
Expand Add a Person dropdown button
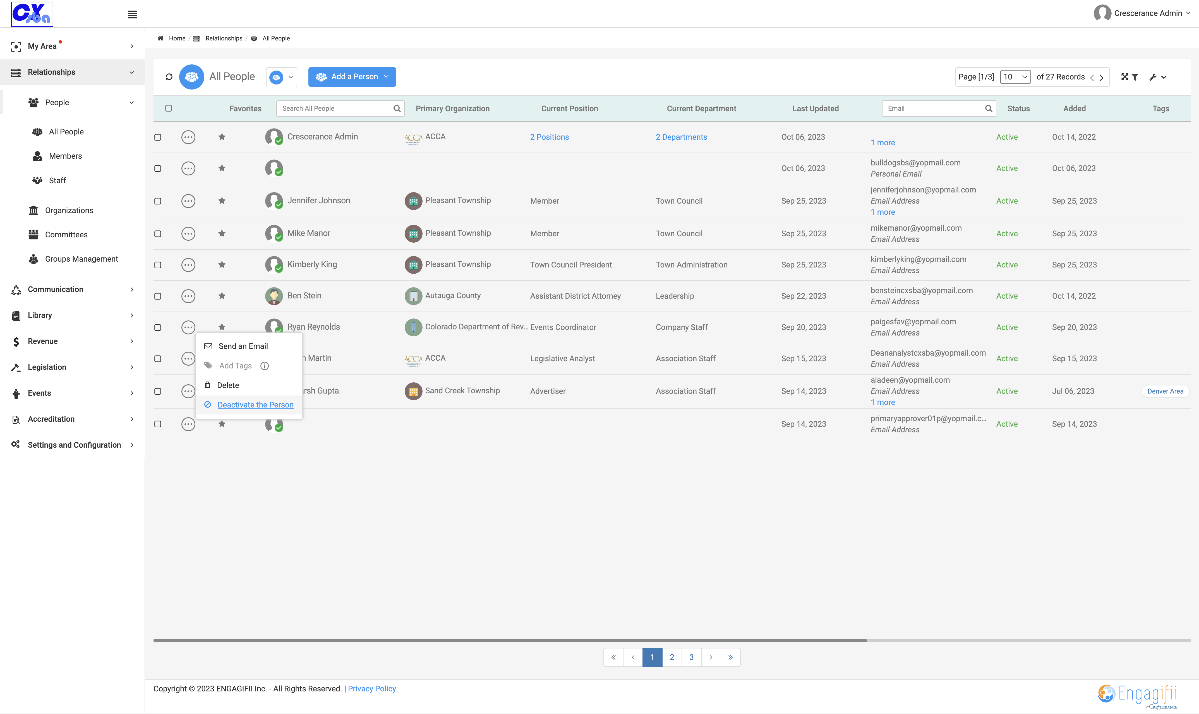click(x=352, y=77)
